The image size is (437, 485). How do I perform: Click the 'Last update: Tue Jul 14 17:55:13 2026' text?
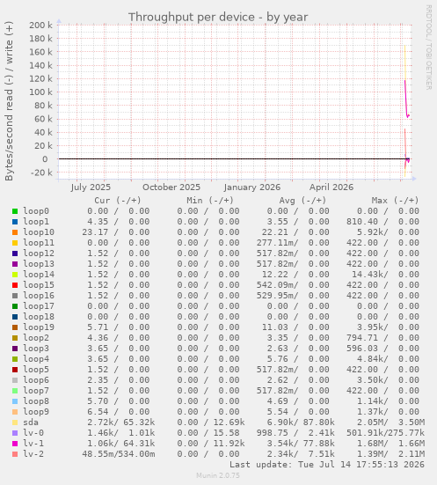[x=327, y=465]
